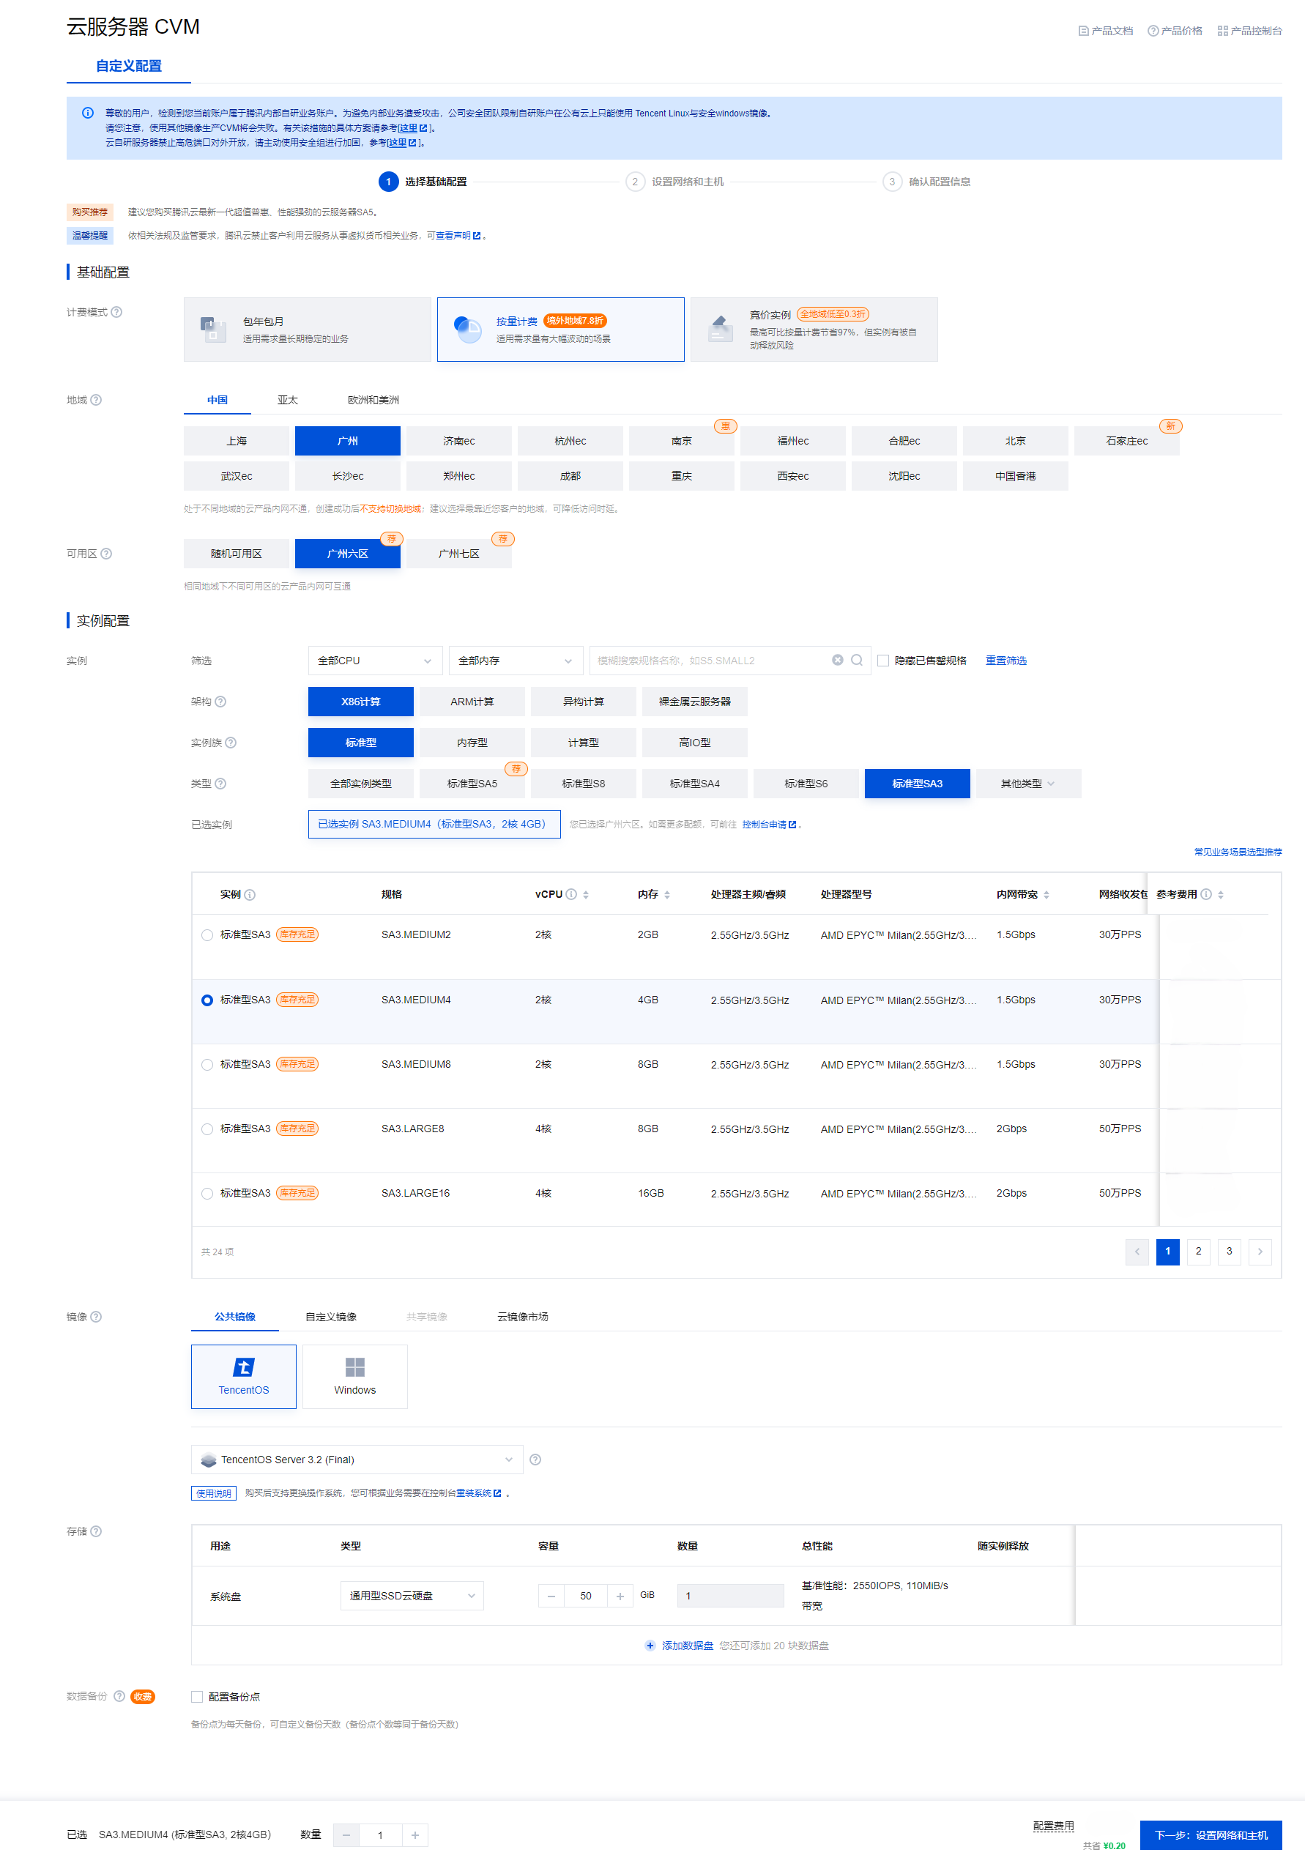The image size is (1305, 1866).
Task: Switch to 亚太 region tab
Action: 288,400
